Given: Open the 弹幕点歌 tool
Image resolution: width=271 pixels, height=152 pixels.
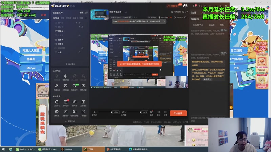Looking at the screenshot, I should coord(83,87).
